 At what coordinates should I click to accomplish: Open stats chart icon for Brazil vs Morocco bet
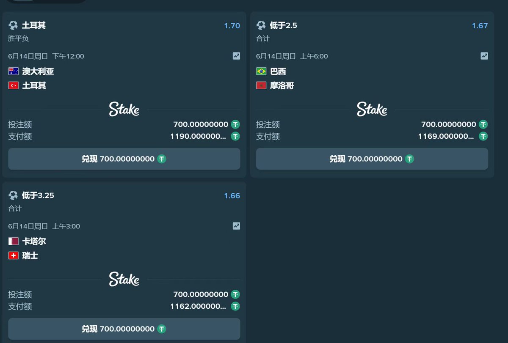(484, 56)
